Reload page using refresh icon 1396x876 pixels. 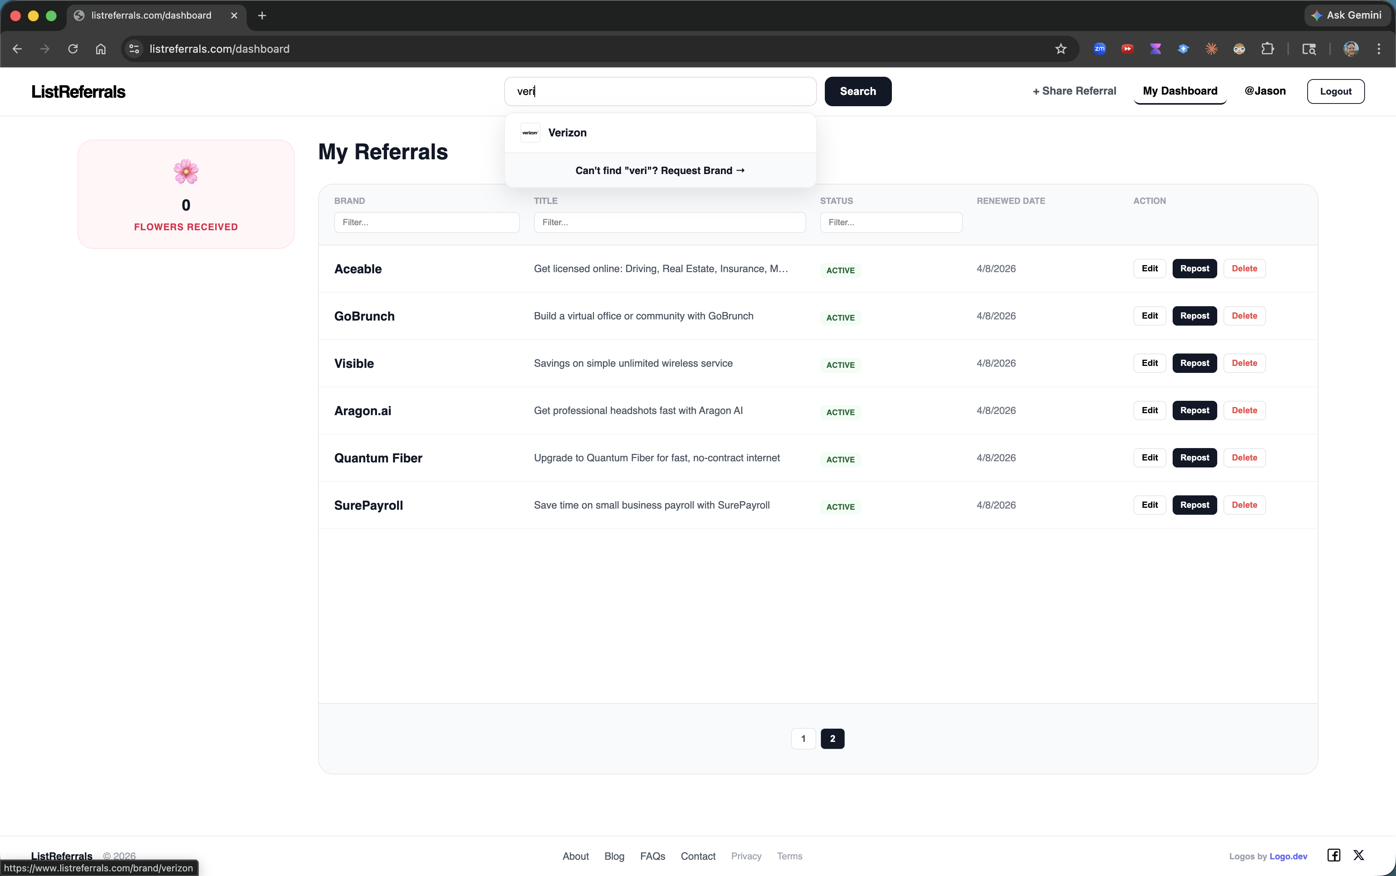click(73, 49)
